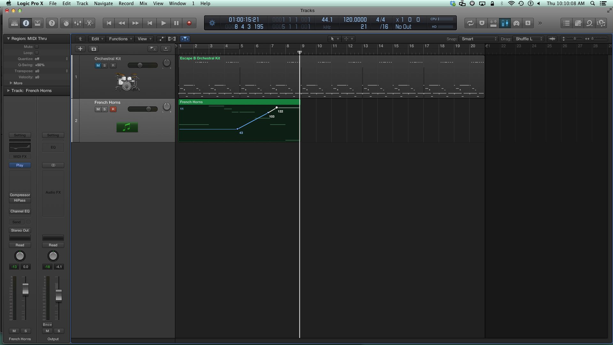Image resolution: width=613 pixels, height=345 pixels.
Task: Open the Loop Browser button
Action: (590, 23)
